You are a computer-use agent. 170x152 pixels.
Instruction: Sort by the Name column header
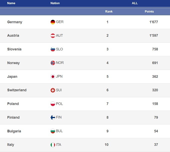[11, 3]
